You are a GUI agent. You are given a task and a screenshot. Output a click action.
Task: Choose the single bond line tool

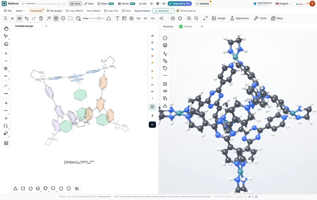(x=6, y=86)
